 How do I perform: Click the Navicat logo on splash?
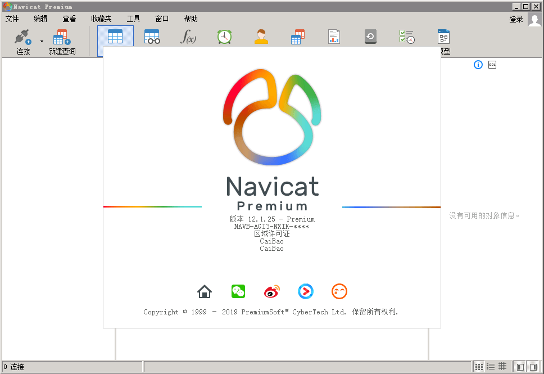pos(272,117)
